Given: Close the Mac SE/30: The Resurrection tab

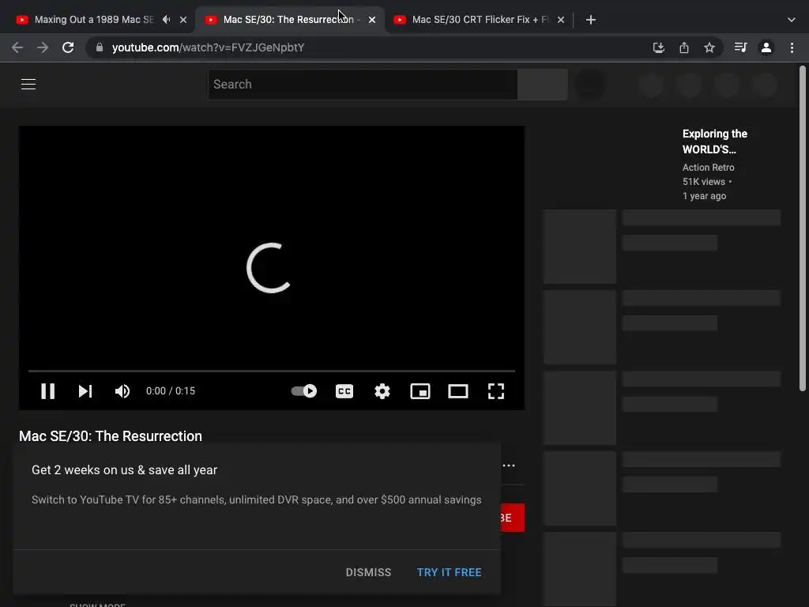Looking at the screenshot, I should 372,20.
